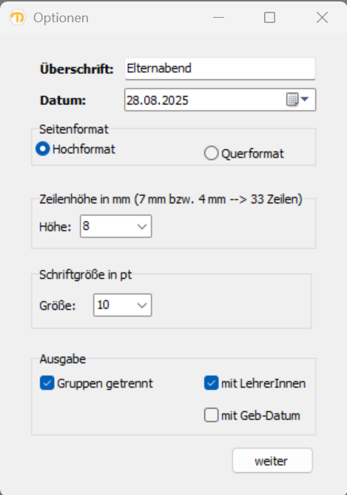Click the weiter button
Screen dimensions: 347x495
tap(272, 460)
